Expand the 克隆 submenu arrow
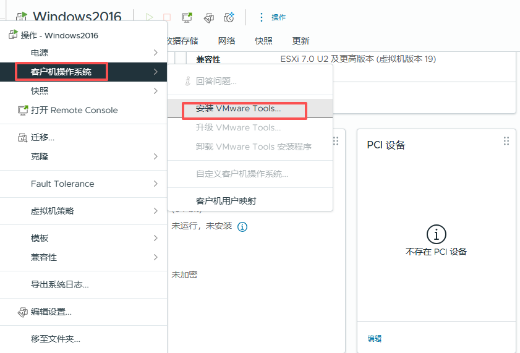The image size is (520, 353). click(156, 156)
